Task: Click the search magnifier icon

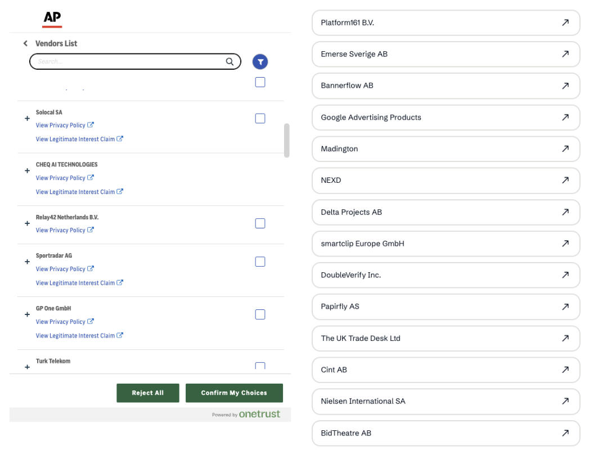Action: pyautogui.click(x=230, y=62)
